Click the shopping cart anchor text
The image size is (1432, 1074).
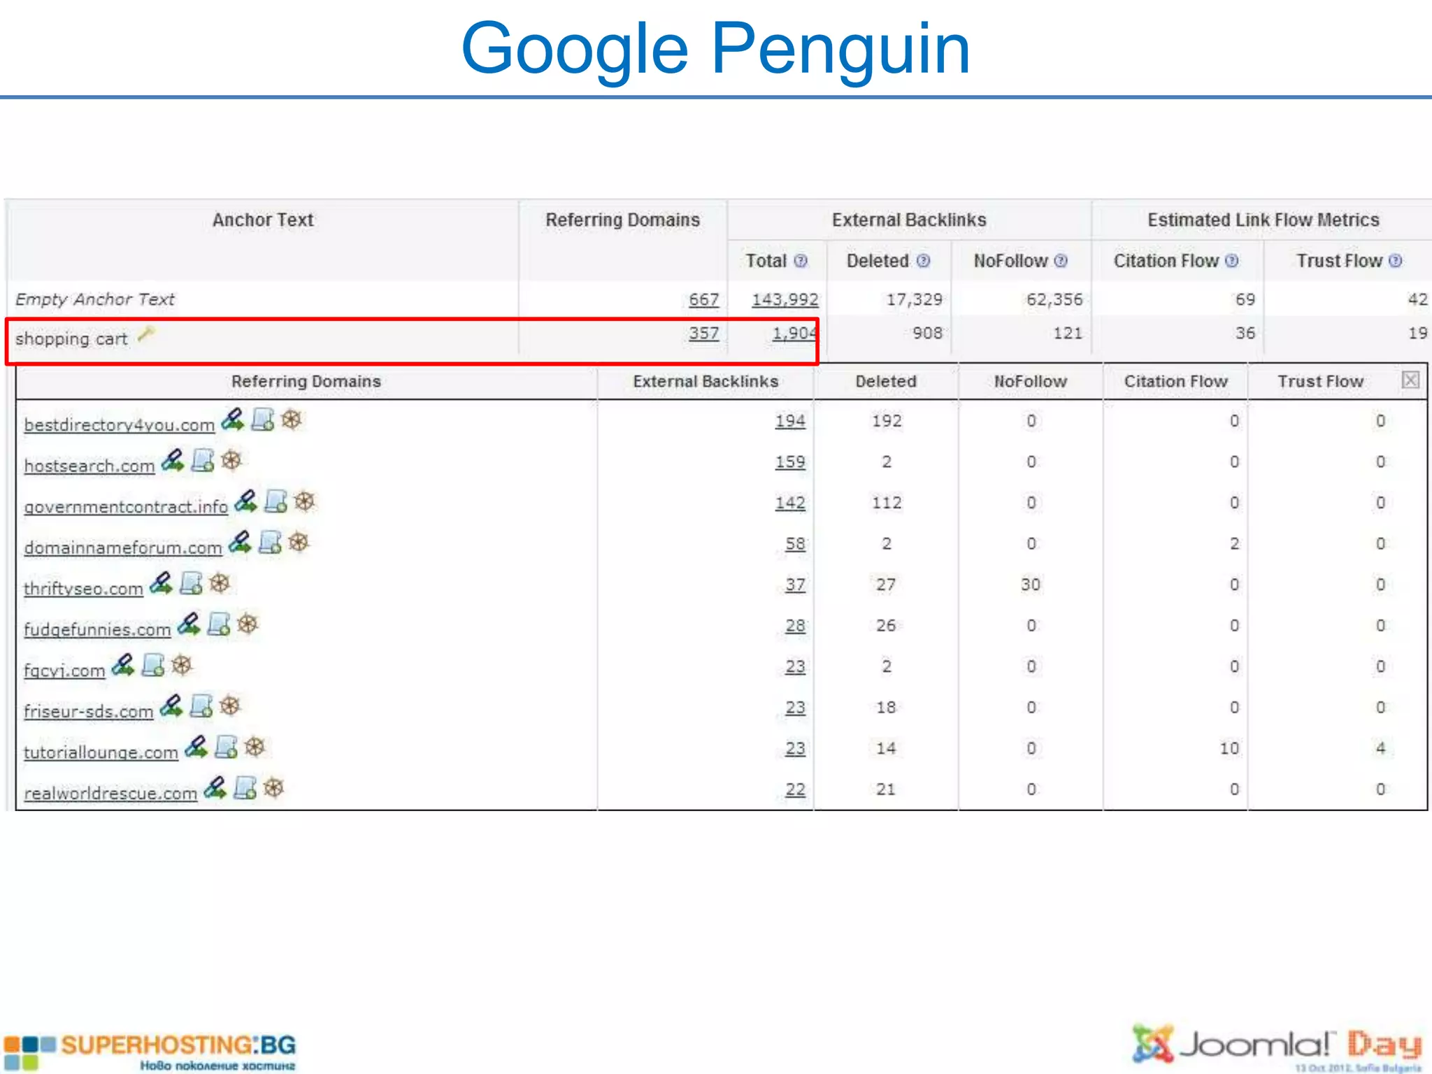tap(71, 339)
